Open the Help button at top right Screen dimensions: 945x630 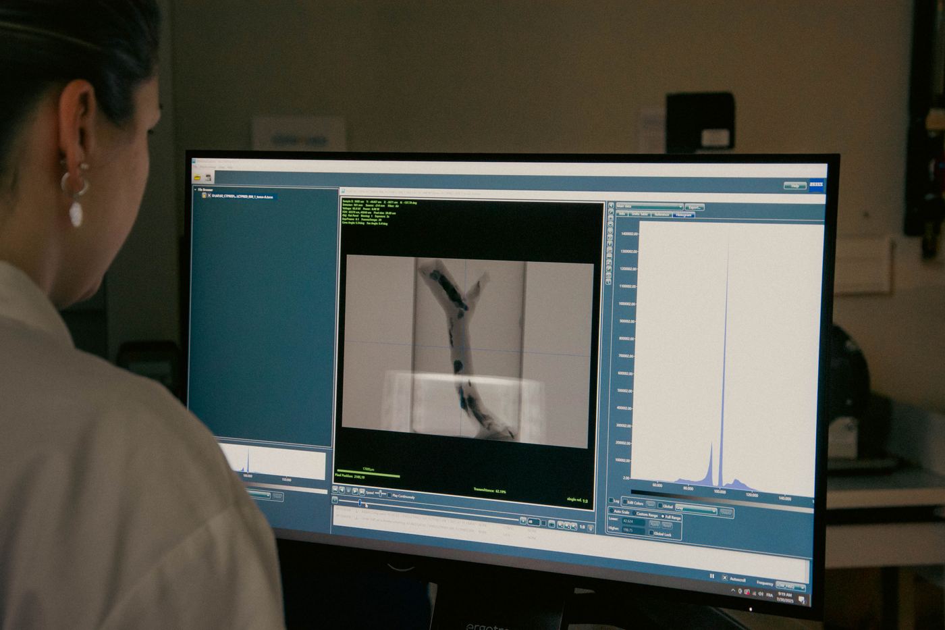[x=795, y=186]
